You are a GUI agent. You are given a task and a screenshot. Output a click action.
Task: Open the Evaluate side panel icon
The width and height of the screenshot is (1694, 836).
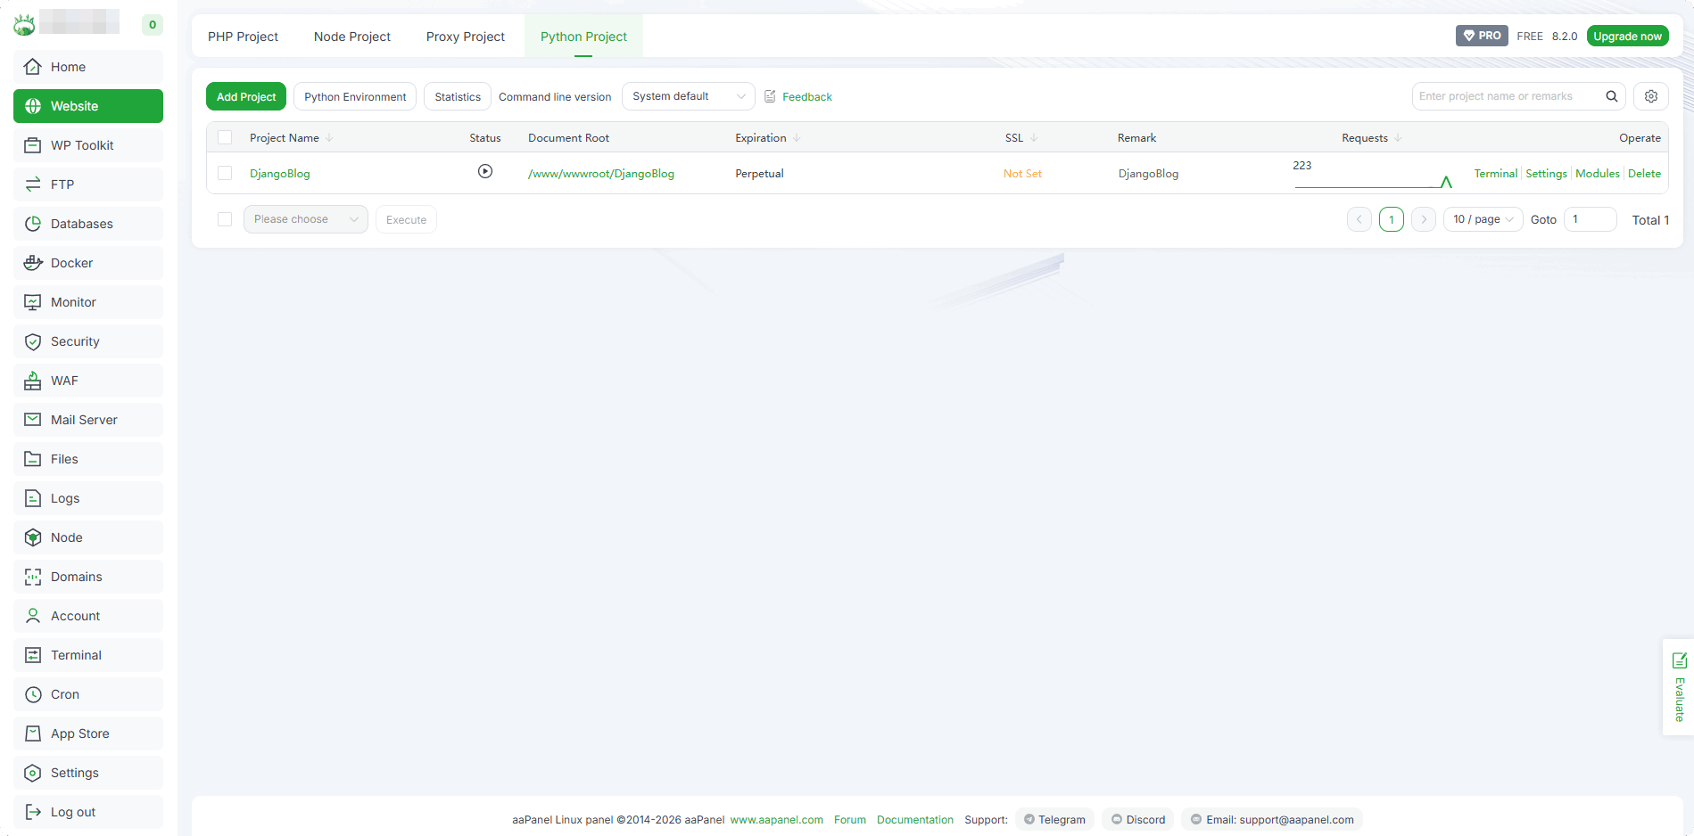pos(1680,660)
